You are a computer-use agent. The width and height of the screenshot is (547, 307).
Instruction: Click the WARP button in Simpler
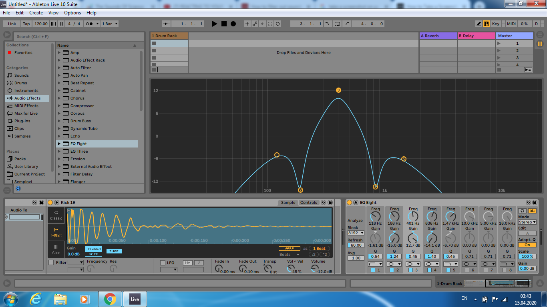(x=289, y=248)
